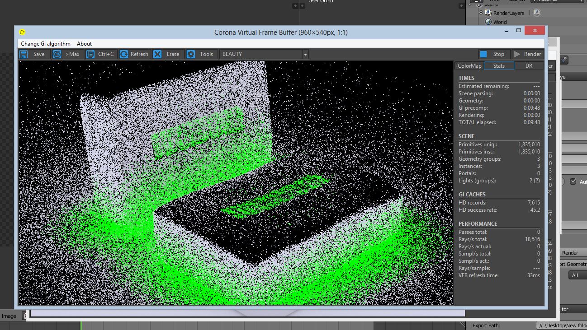Expand RenderLayers in Blender outliner
The image size is (587, 330).
click(x=481, y=13)
